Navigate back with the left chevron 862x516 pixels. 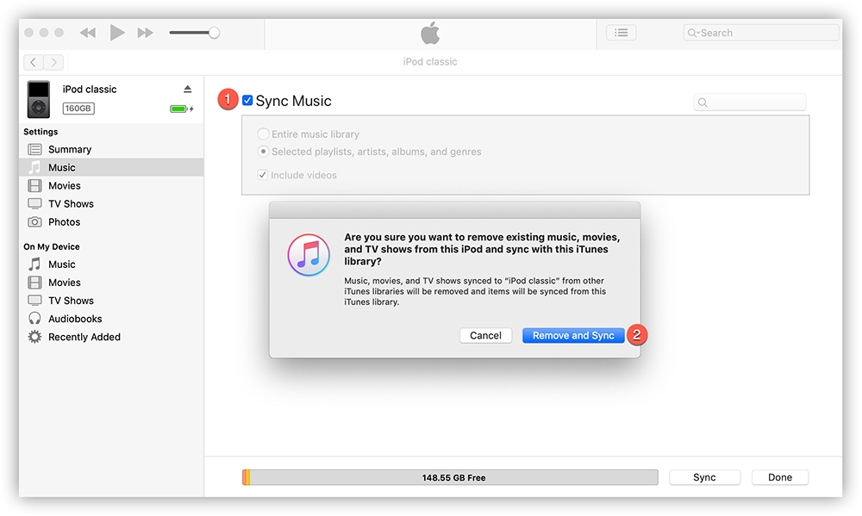[x=34, y=62]
